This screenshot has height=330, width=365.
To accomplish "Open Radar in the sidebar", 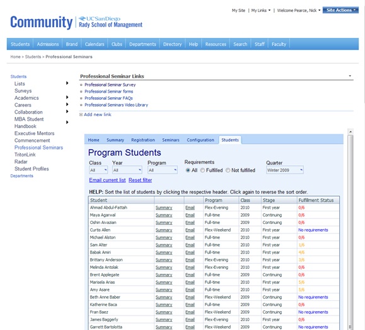I will 21,162.
